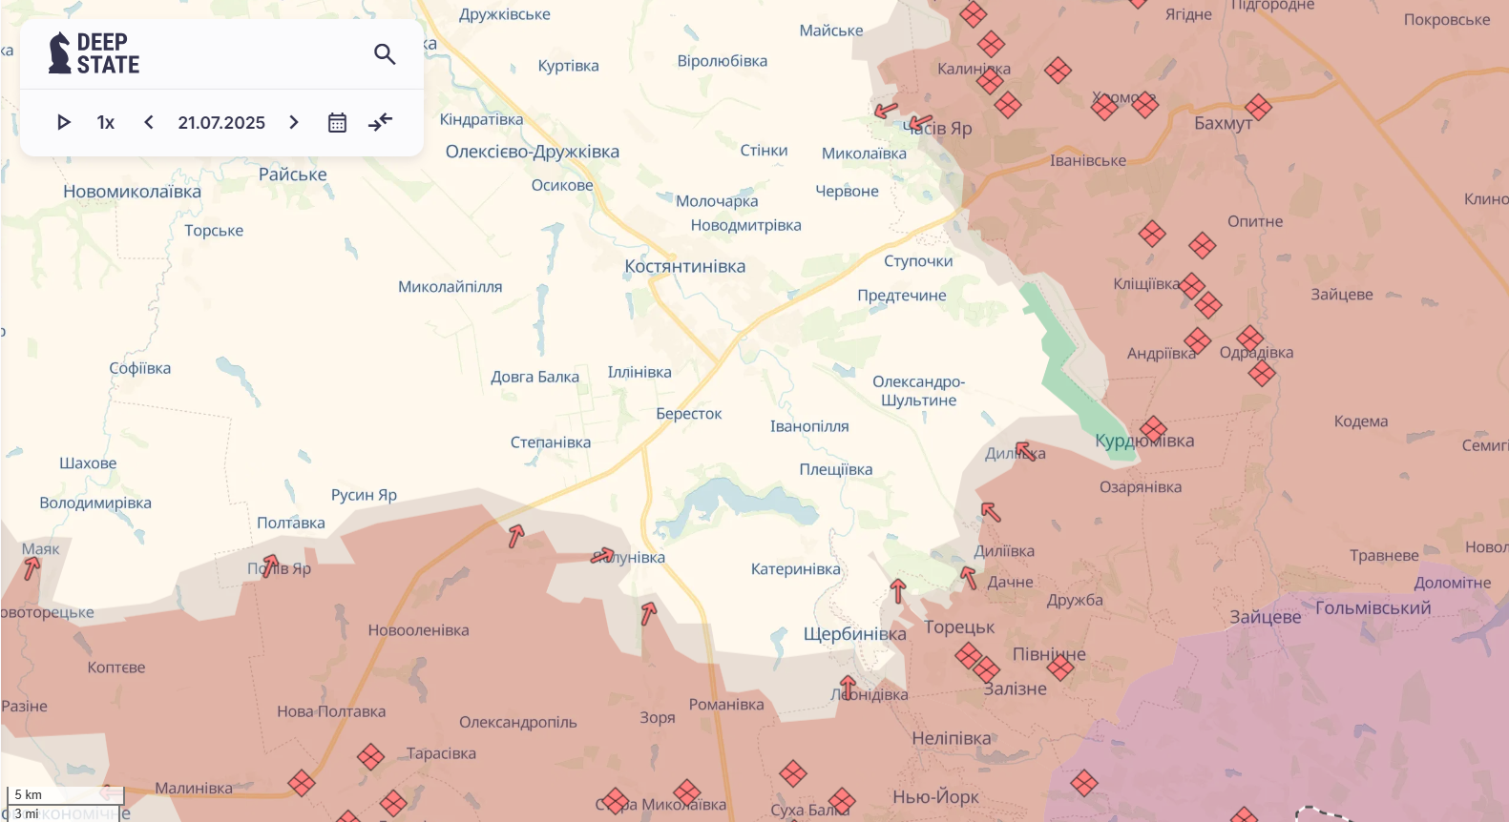Open the calendar date picker
Image resolution: width=1509 pixels, height=822 pixels.
[x=337, y=122]
